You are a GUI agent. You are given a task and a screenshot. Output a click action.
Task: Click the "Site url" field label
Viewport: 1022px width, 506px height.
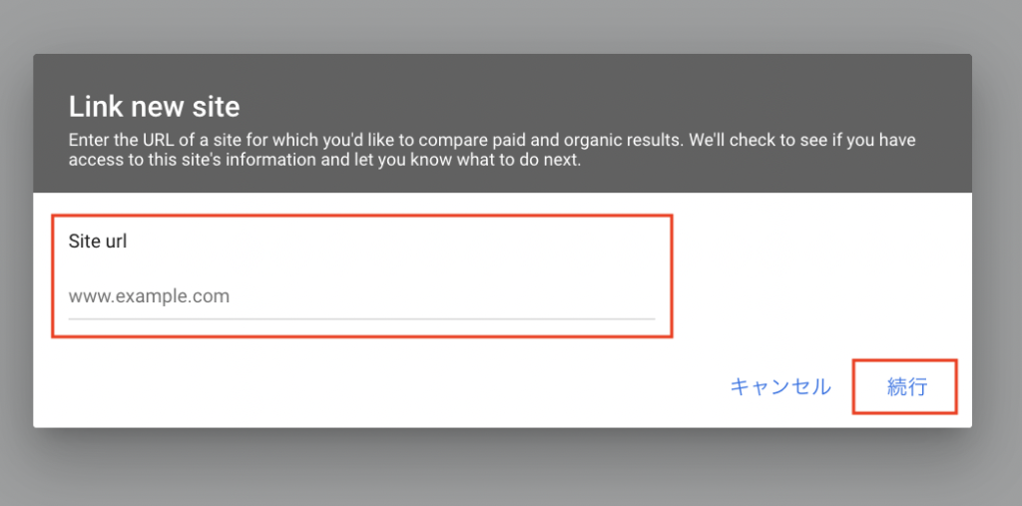point(98,242)
